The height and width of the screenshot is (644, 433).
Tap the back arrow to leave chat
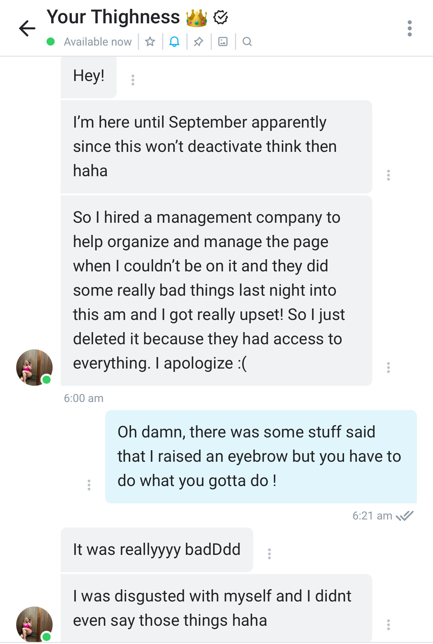point(27,28)
